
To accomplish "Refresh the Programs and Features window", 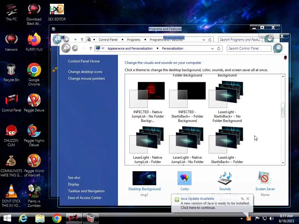I will (x=210, y=40).
